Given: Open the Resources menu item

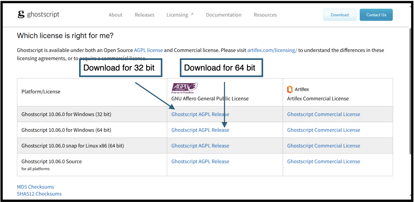Looking at the screenshot, I should 265,15.
